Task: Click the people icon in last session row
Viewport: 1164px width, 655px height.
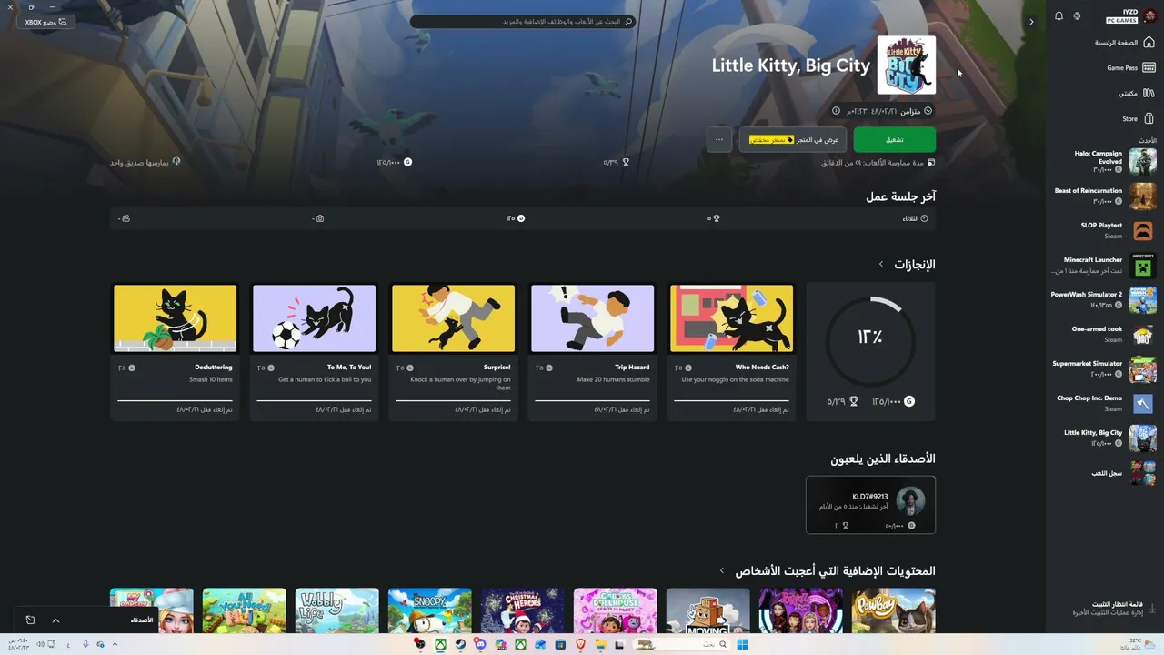Action: pyautogui.click(x=125, y=218)
